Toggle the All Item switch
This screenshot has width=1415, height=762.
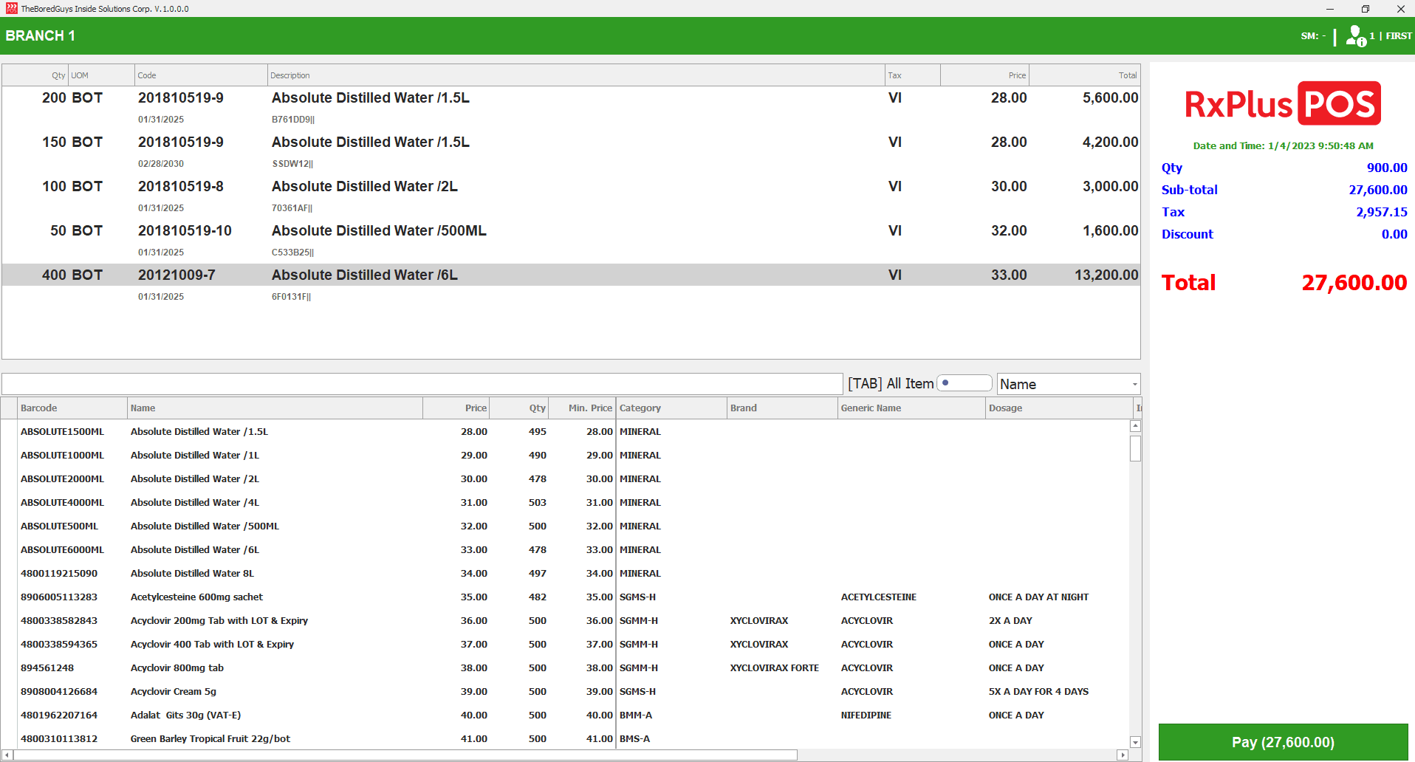[964, 383]
